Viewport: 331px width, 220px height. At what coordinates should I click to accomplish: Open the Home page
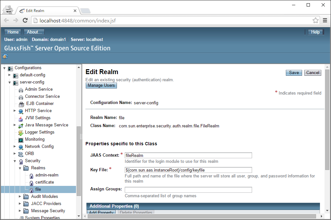click(x=13, y=32)
